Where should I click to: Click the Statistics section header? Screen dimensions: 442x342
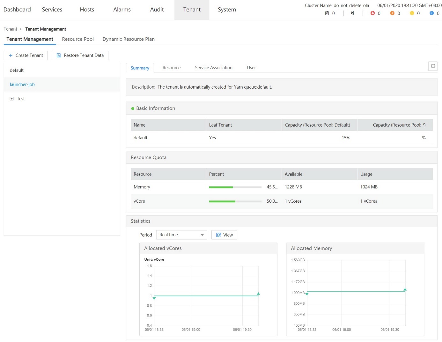pos(282,221)
